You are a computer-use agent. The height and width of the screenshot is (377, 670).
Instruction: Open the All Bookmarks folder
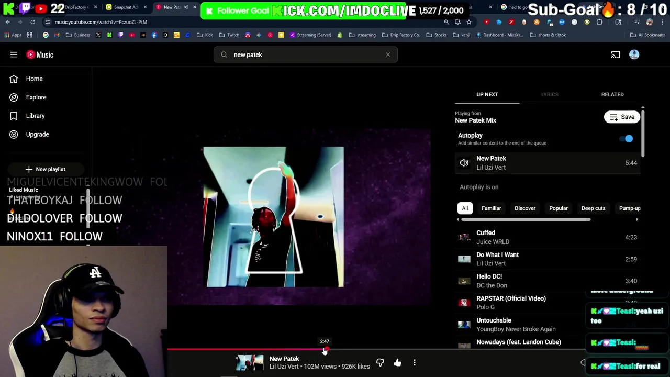(x=647, y=35)
